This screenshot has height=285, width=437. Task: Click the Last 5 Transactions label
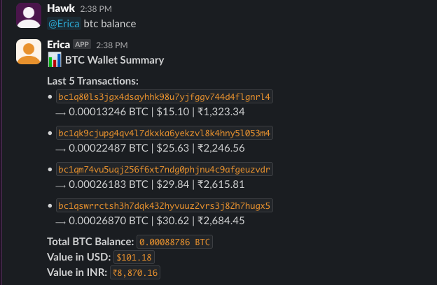pos(92,80)
